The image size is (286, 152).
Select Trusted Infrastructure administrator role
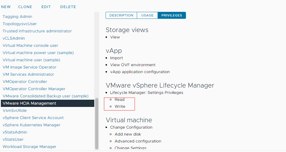pyautogui.click(x=37, y=31)
